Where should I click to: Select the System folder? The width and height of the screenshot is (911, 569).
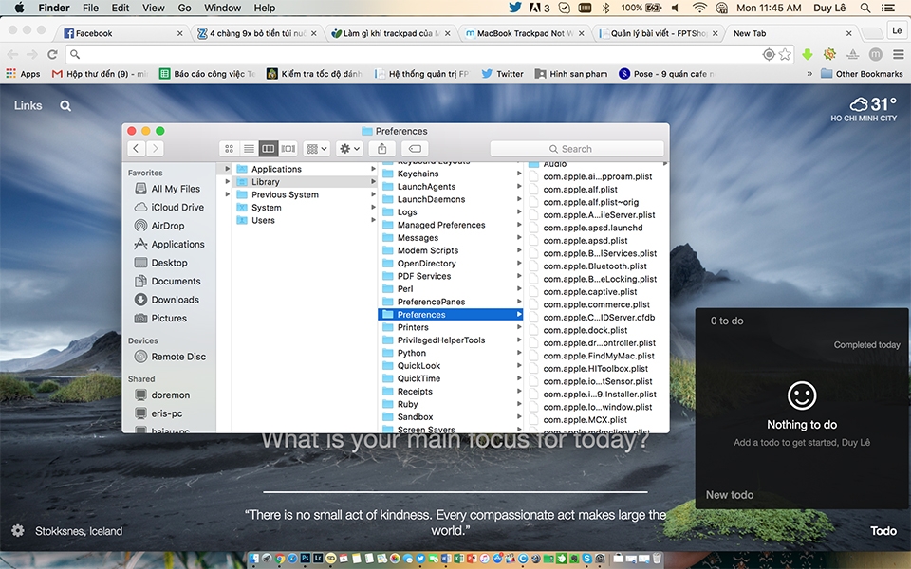(305, 208)
